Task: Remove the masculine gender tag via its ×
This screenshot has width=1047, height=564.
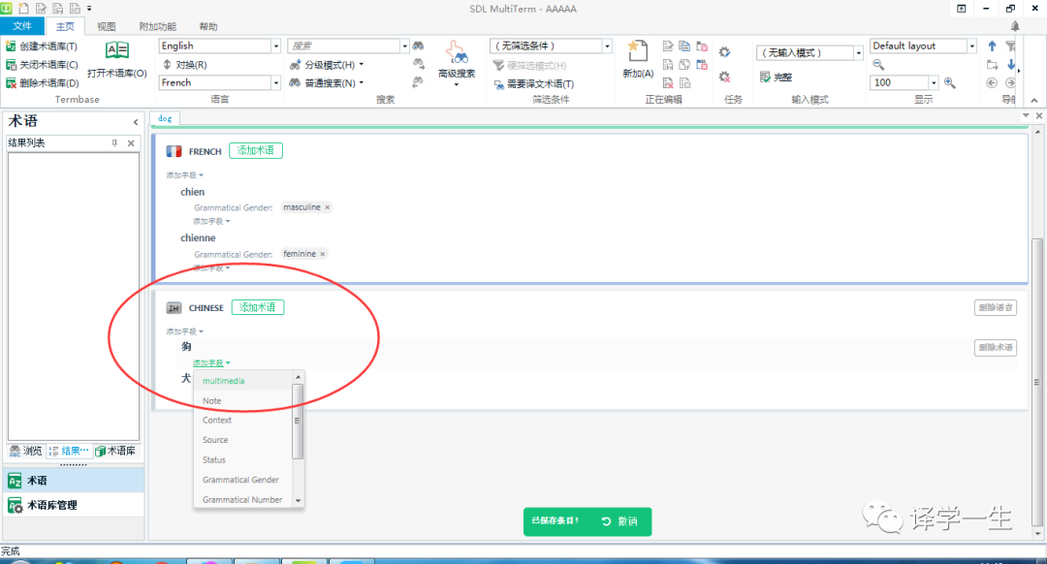Action: coord(328,207)
